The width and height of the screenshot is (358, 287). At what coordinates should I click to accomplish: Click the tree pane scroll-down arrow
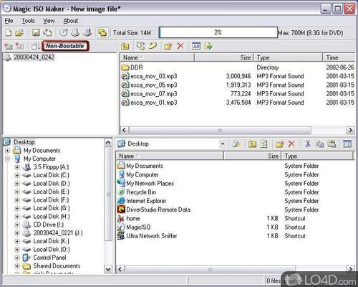point(108,269)
